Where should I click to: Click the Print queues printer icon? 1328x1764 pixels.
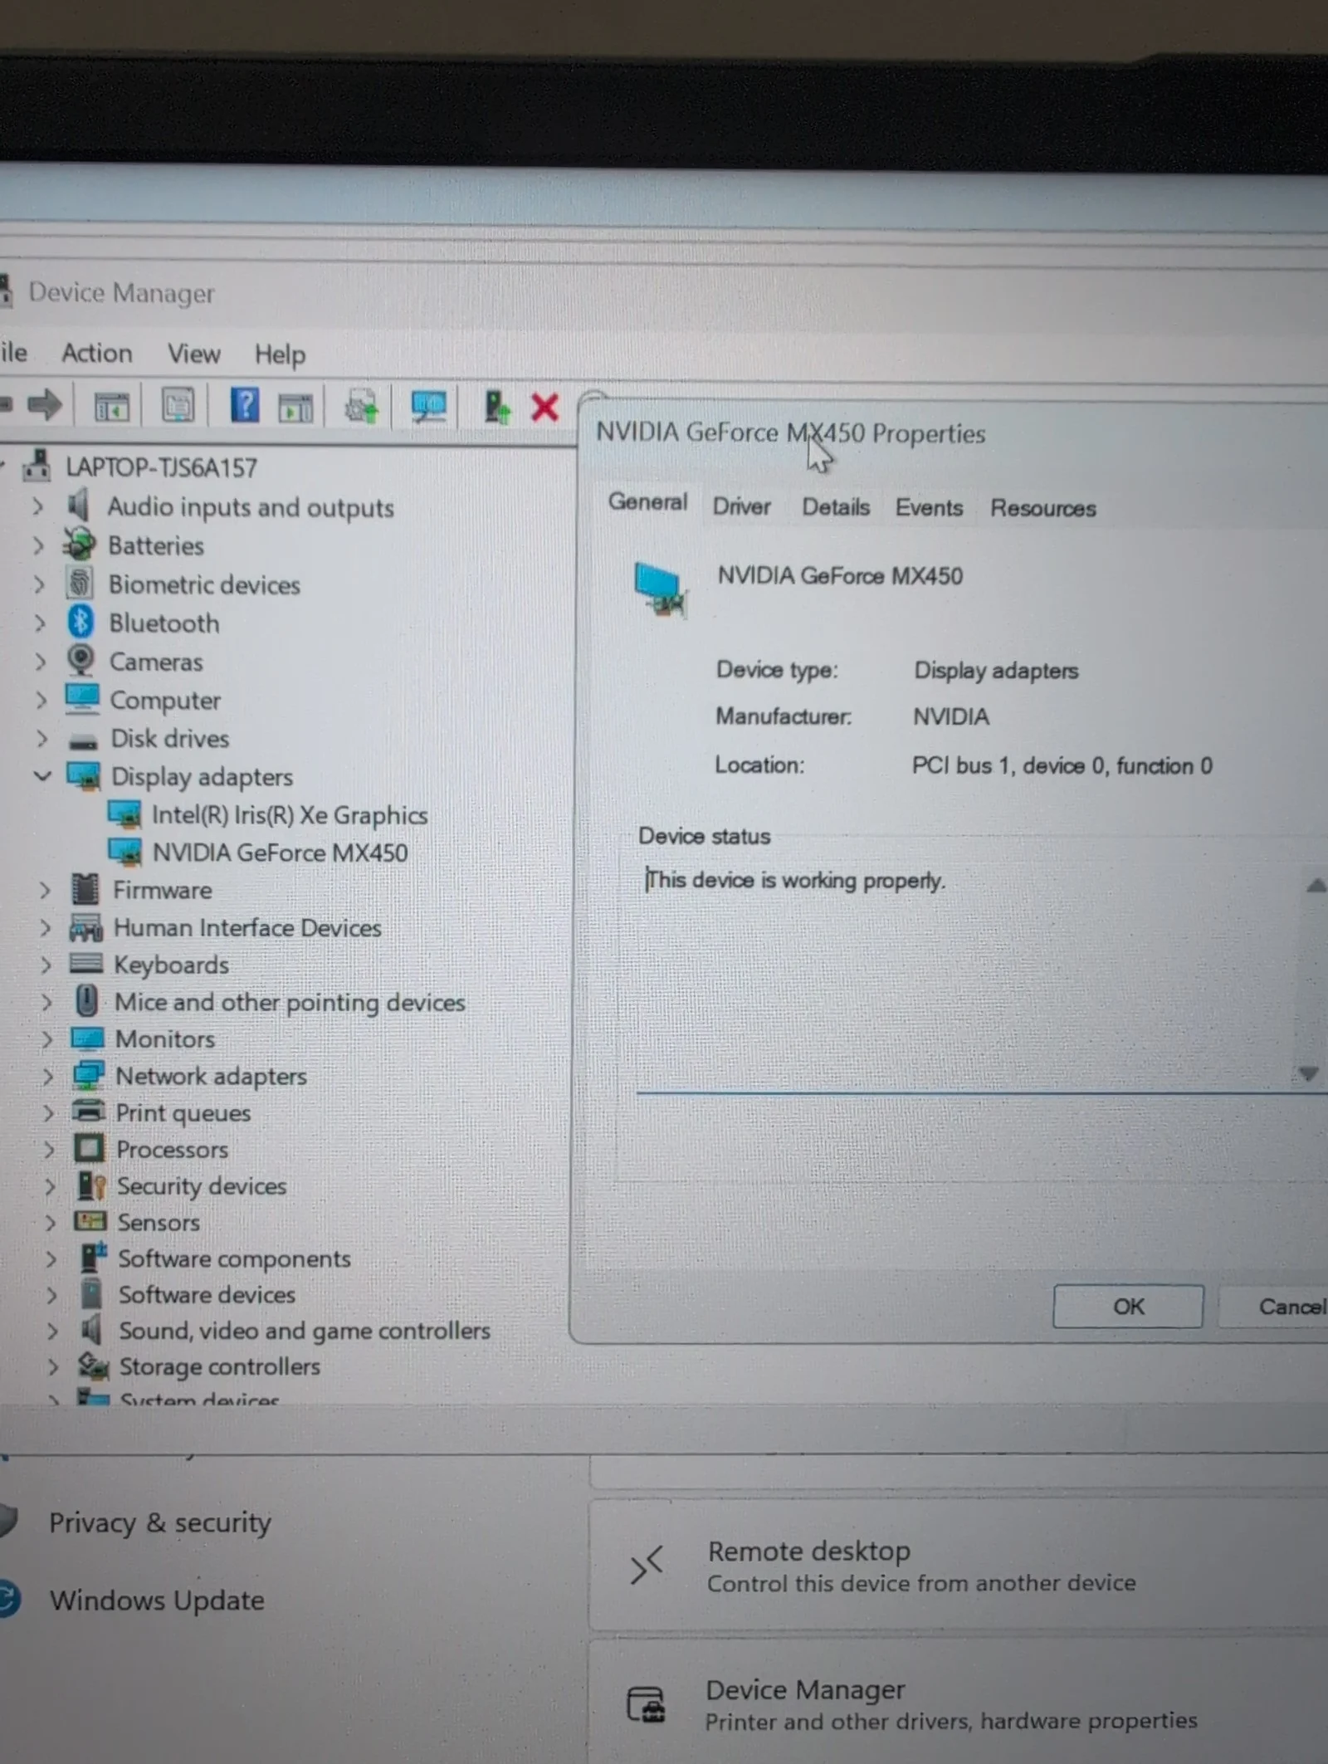[89, 1111]
